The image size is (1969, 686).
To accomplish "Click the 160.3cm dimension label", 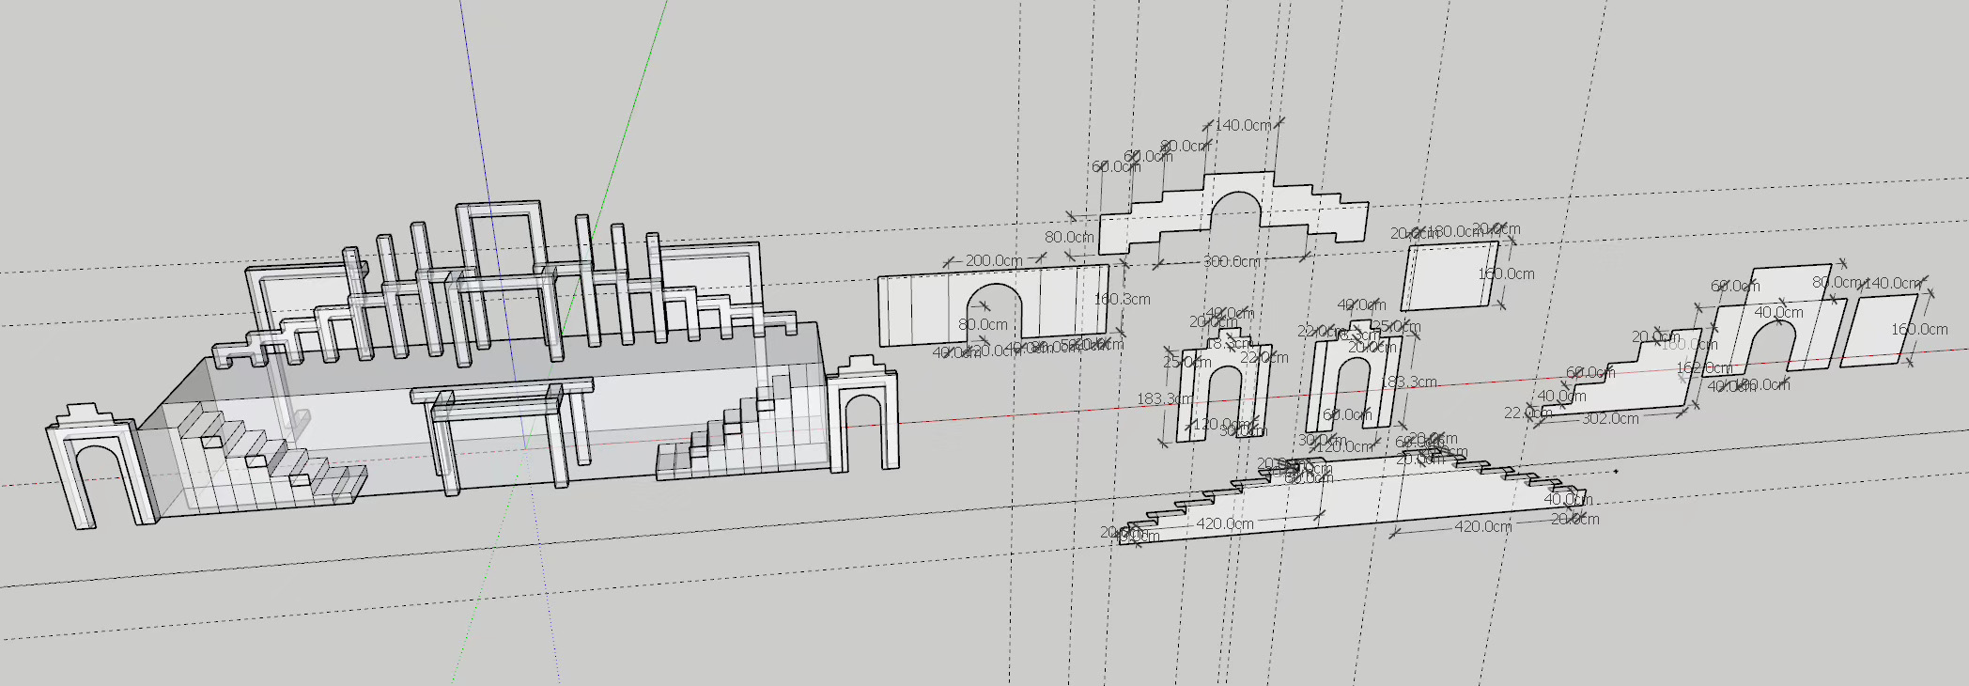I will pos(1122,299).
